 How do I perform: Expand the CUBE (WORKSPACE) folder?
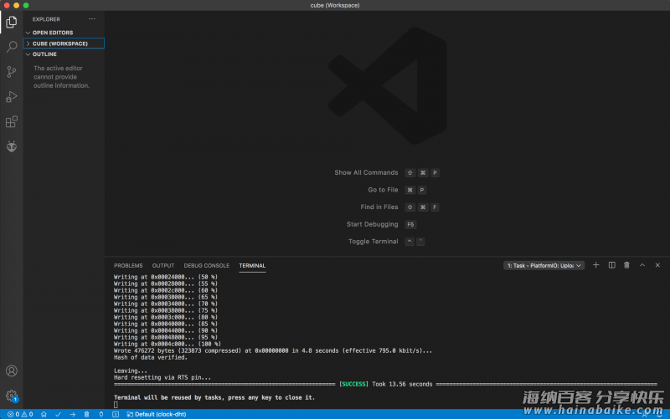(64, 43)
